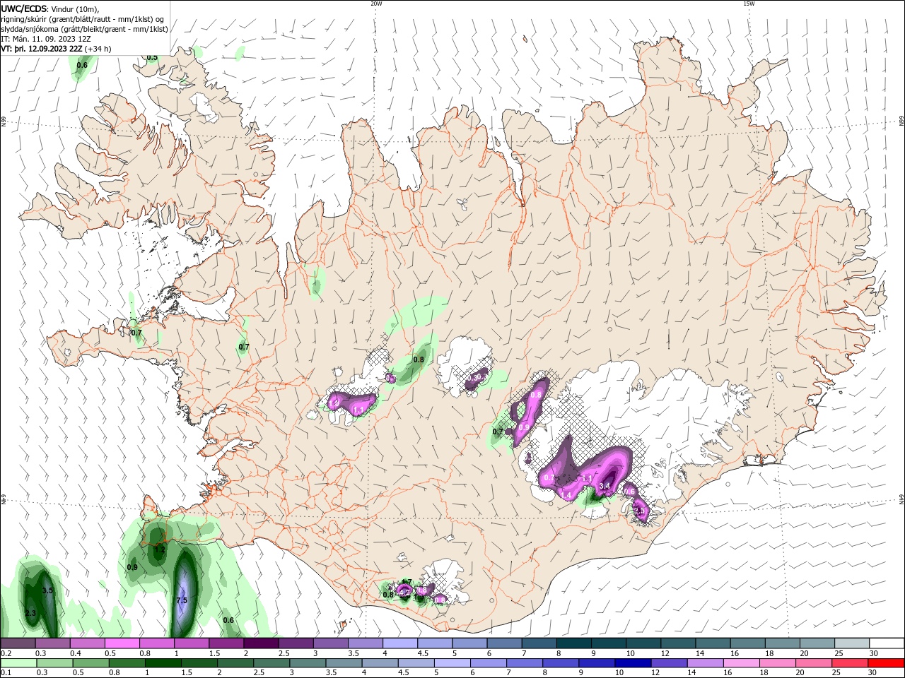The width and height of the screenshot is (905, 678).
Task: Click the coral-red rain swatch labeled 20
Action: (814, 663)
